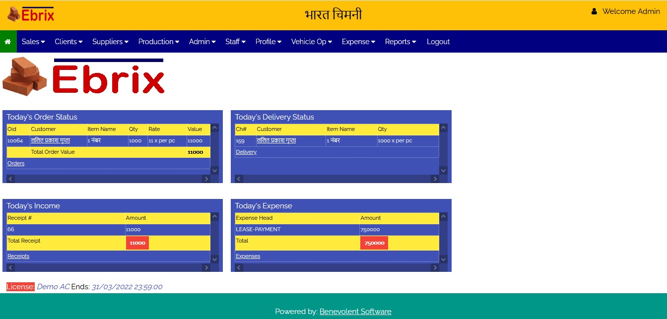Click the Today's Delivery Status heading
Screen dimensions: 667x319
pos(274,117)
